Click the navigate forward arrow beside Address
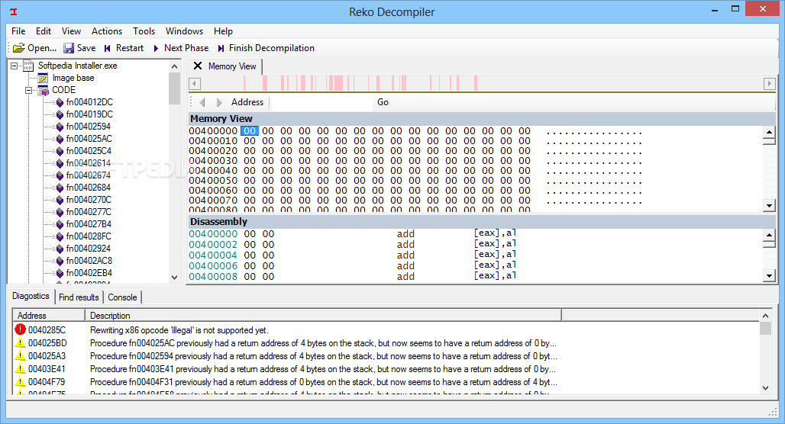 [220, 102]
